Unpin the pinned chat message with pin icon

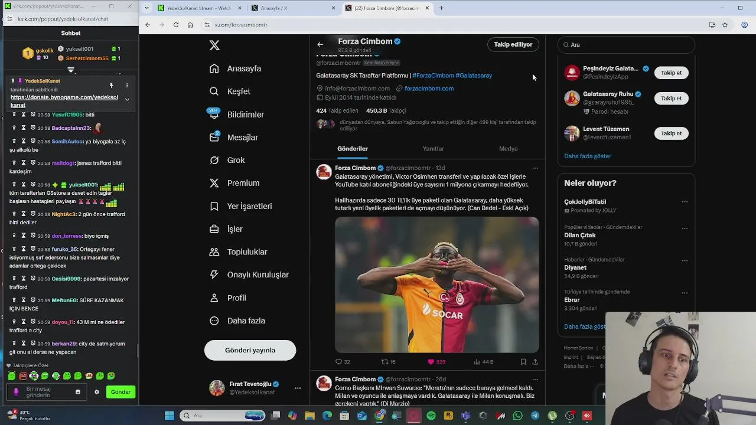[x=111, y=86]
